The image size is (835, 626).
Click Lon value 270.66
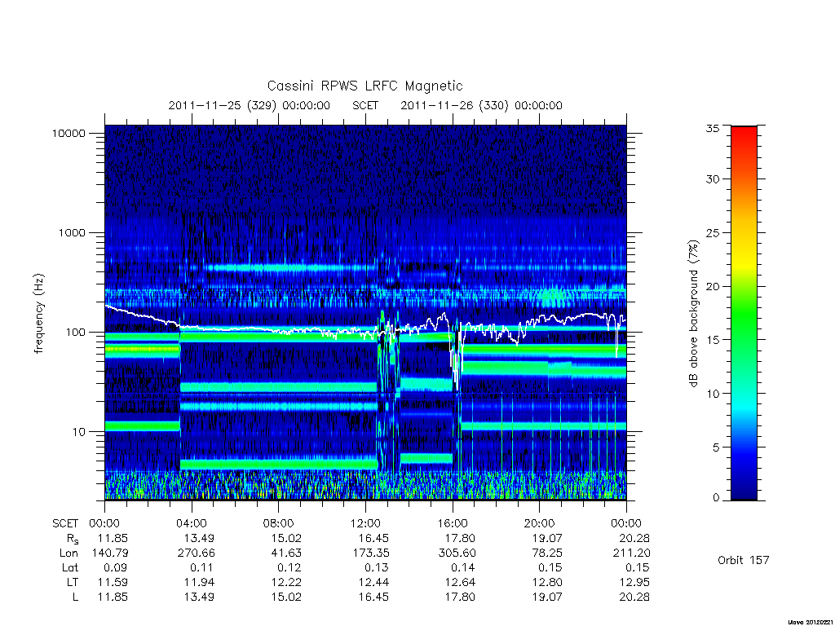point(196,553)
